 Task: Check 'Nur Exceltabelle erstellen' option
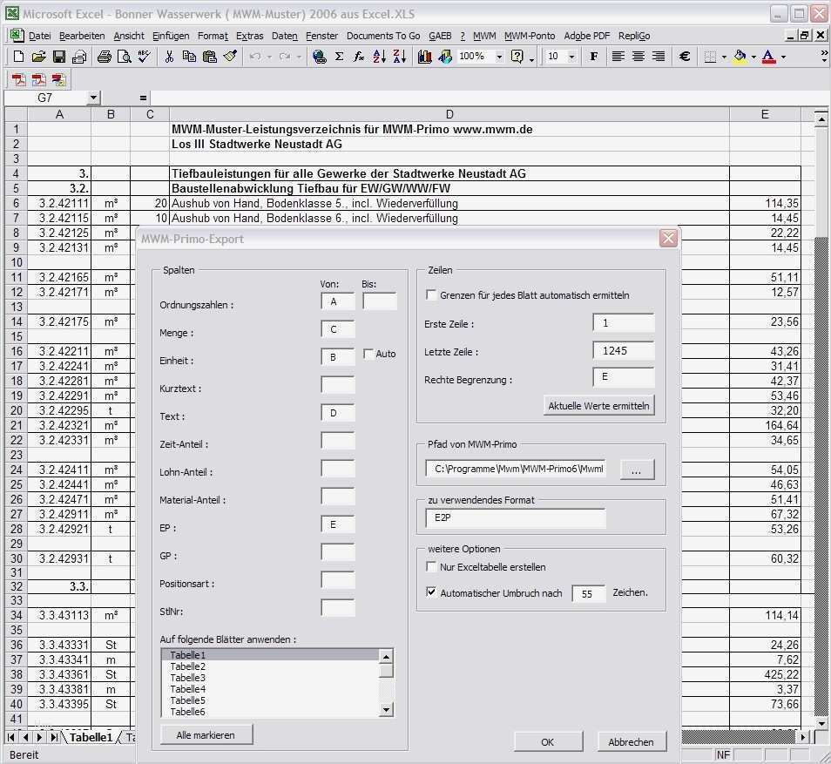[x=431, y=566]
